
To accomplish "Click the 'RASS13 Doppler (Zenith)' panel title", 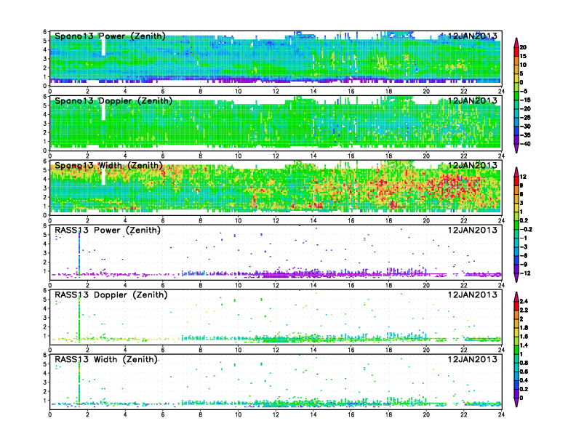I will click(x=111, y=294).
